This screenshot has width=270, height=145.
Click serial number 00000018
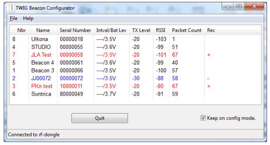71,39
